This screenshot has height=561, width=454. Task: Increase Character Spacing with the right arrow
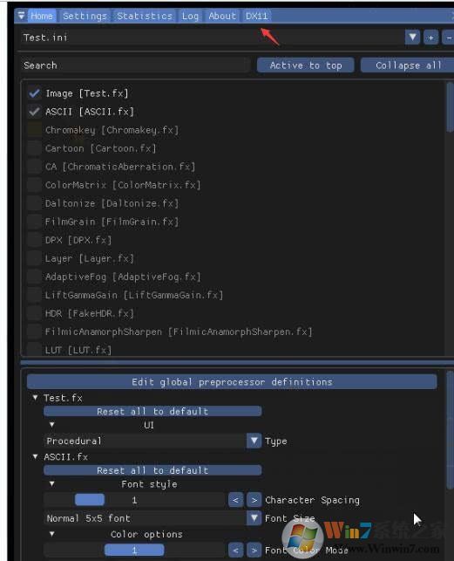point(254,500)
